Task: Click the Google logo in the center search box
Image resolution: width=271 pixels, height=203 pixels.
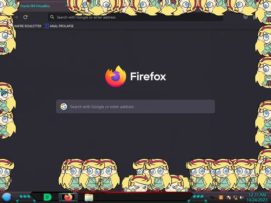Action: pos(64,107)
